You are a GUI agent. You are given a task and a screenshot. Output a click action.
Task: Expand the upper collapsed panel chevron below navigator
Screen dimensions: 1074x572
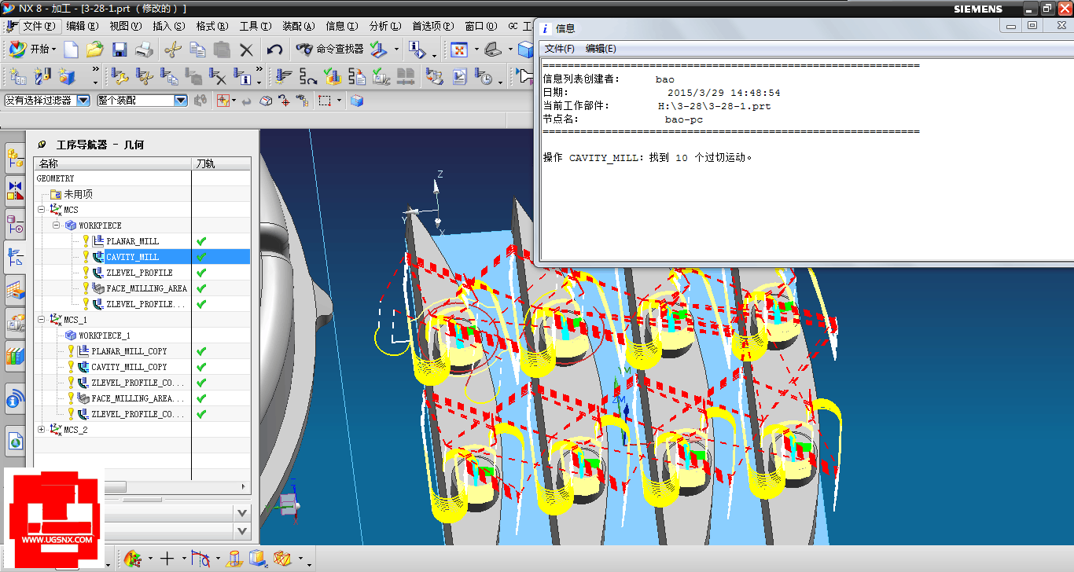coord(242,513)
